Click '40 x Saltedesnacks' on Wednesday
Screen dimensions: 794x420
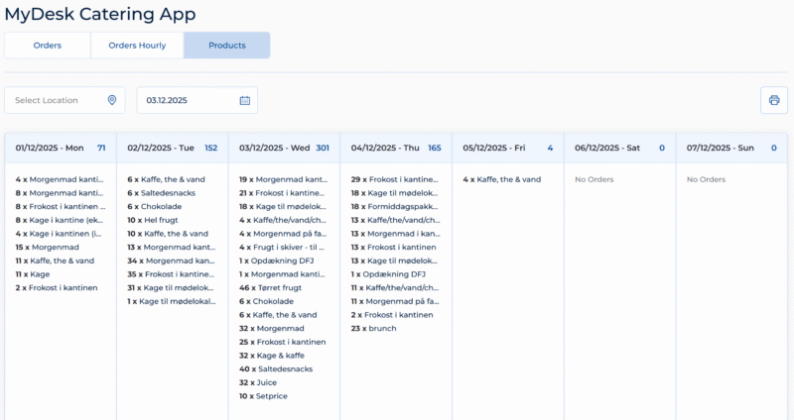click(x=276, y=369)
